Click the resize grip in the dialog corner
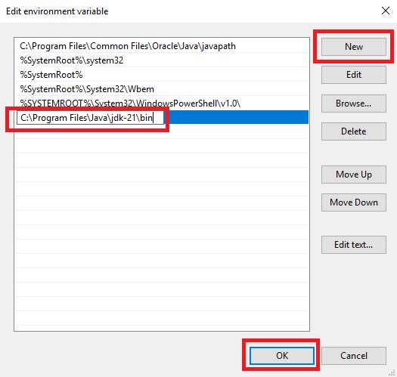Image resolution: width=397 pixels, height=377 pixels. click(x=392, y=372)
